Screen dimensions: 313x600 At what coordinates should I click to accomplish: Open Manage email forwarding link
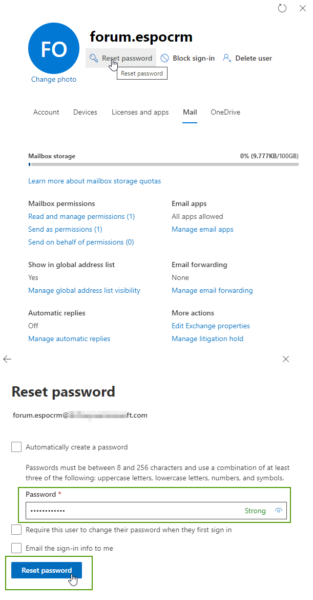212,290
